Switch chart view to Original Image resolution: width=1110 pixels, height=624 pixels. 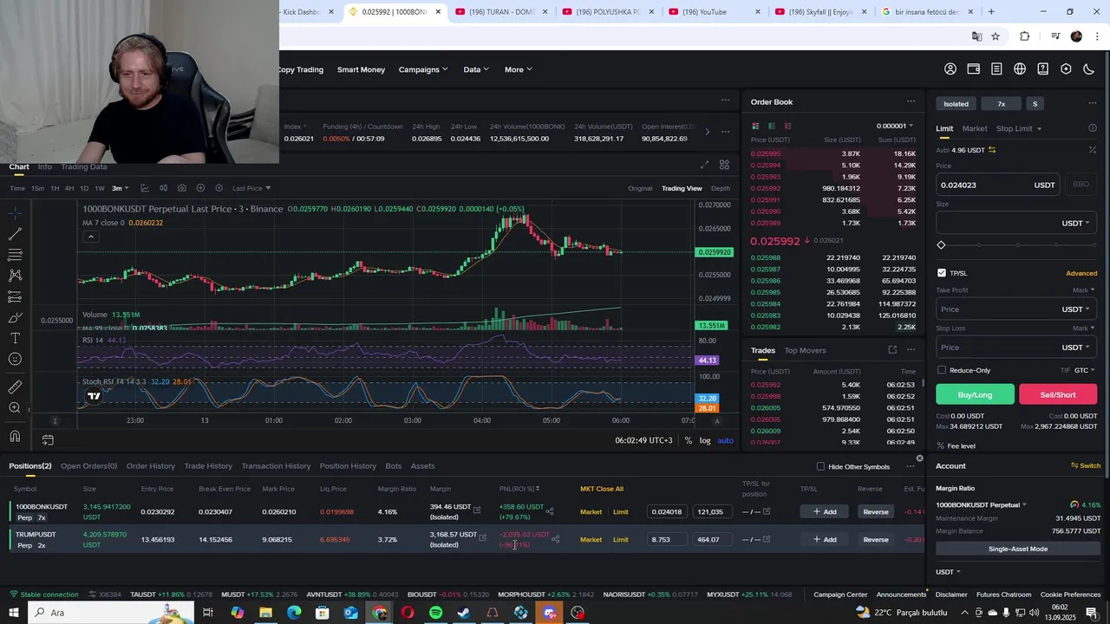tap(640, 188)
